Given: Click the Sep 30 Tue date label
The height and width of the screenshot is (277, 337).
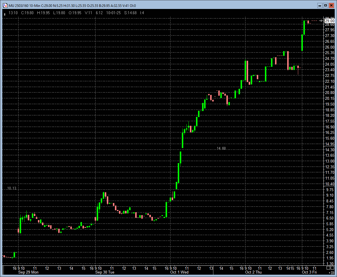Looking at the screenshot, I should (x=105, y=272).
